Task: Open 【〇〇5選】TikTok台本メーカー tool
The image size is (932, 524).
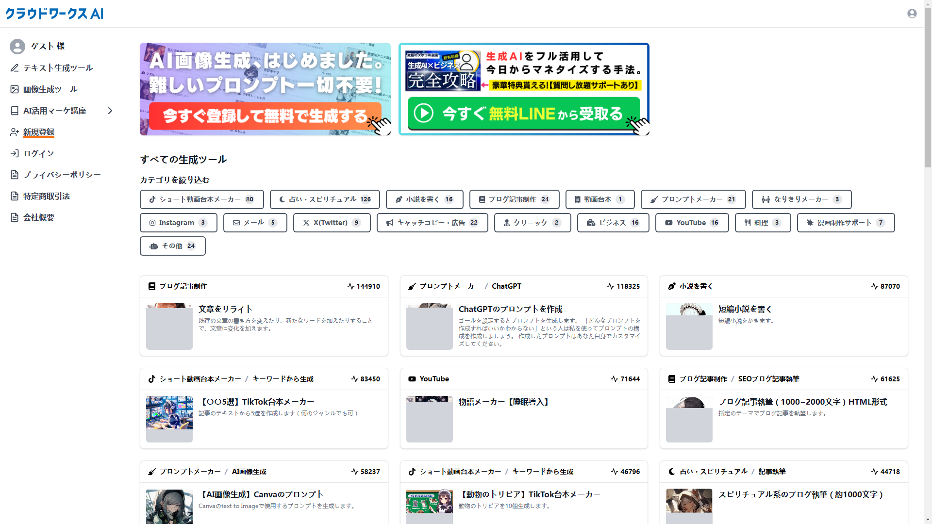Action: click(x=257, y=402)
